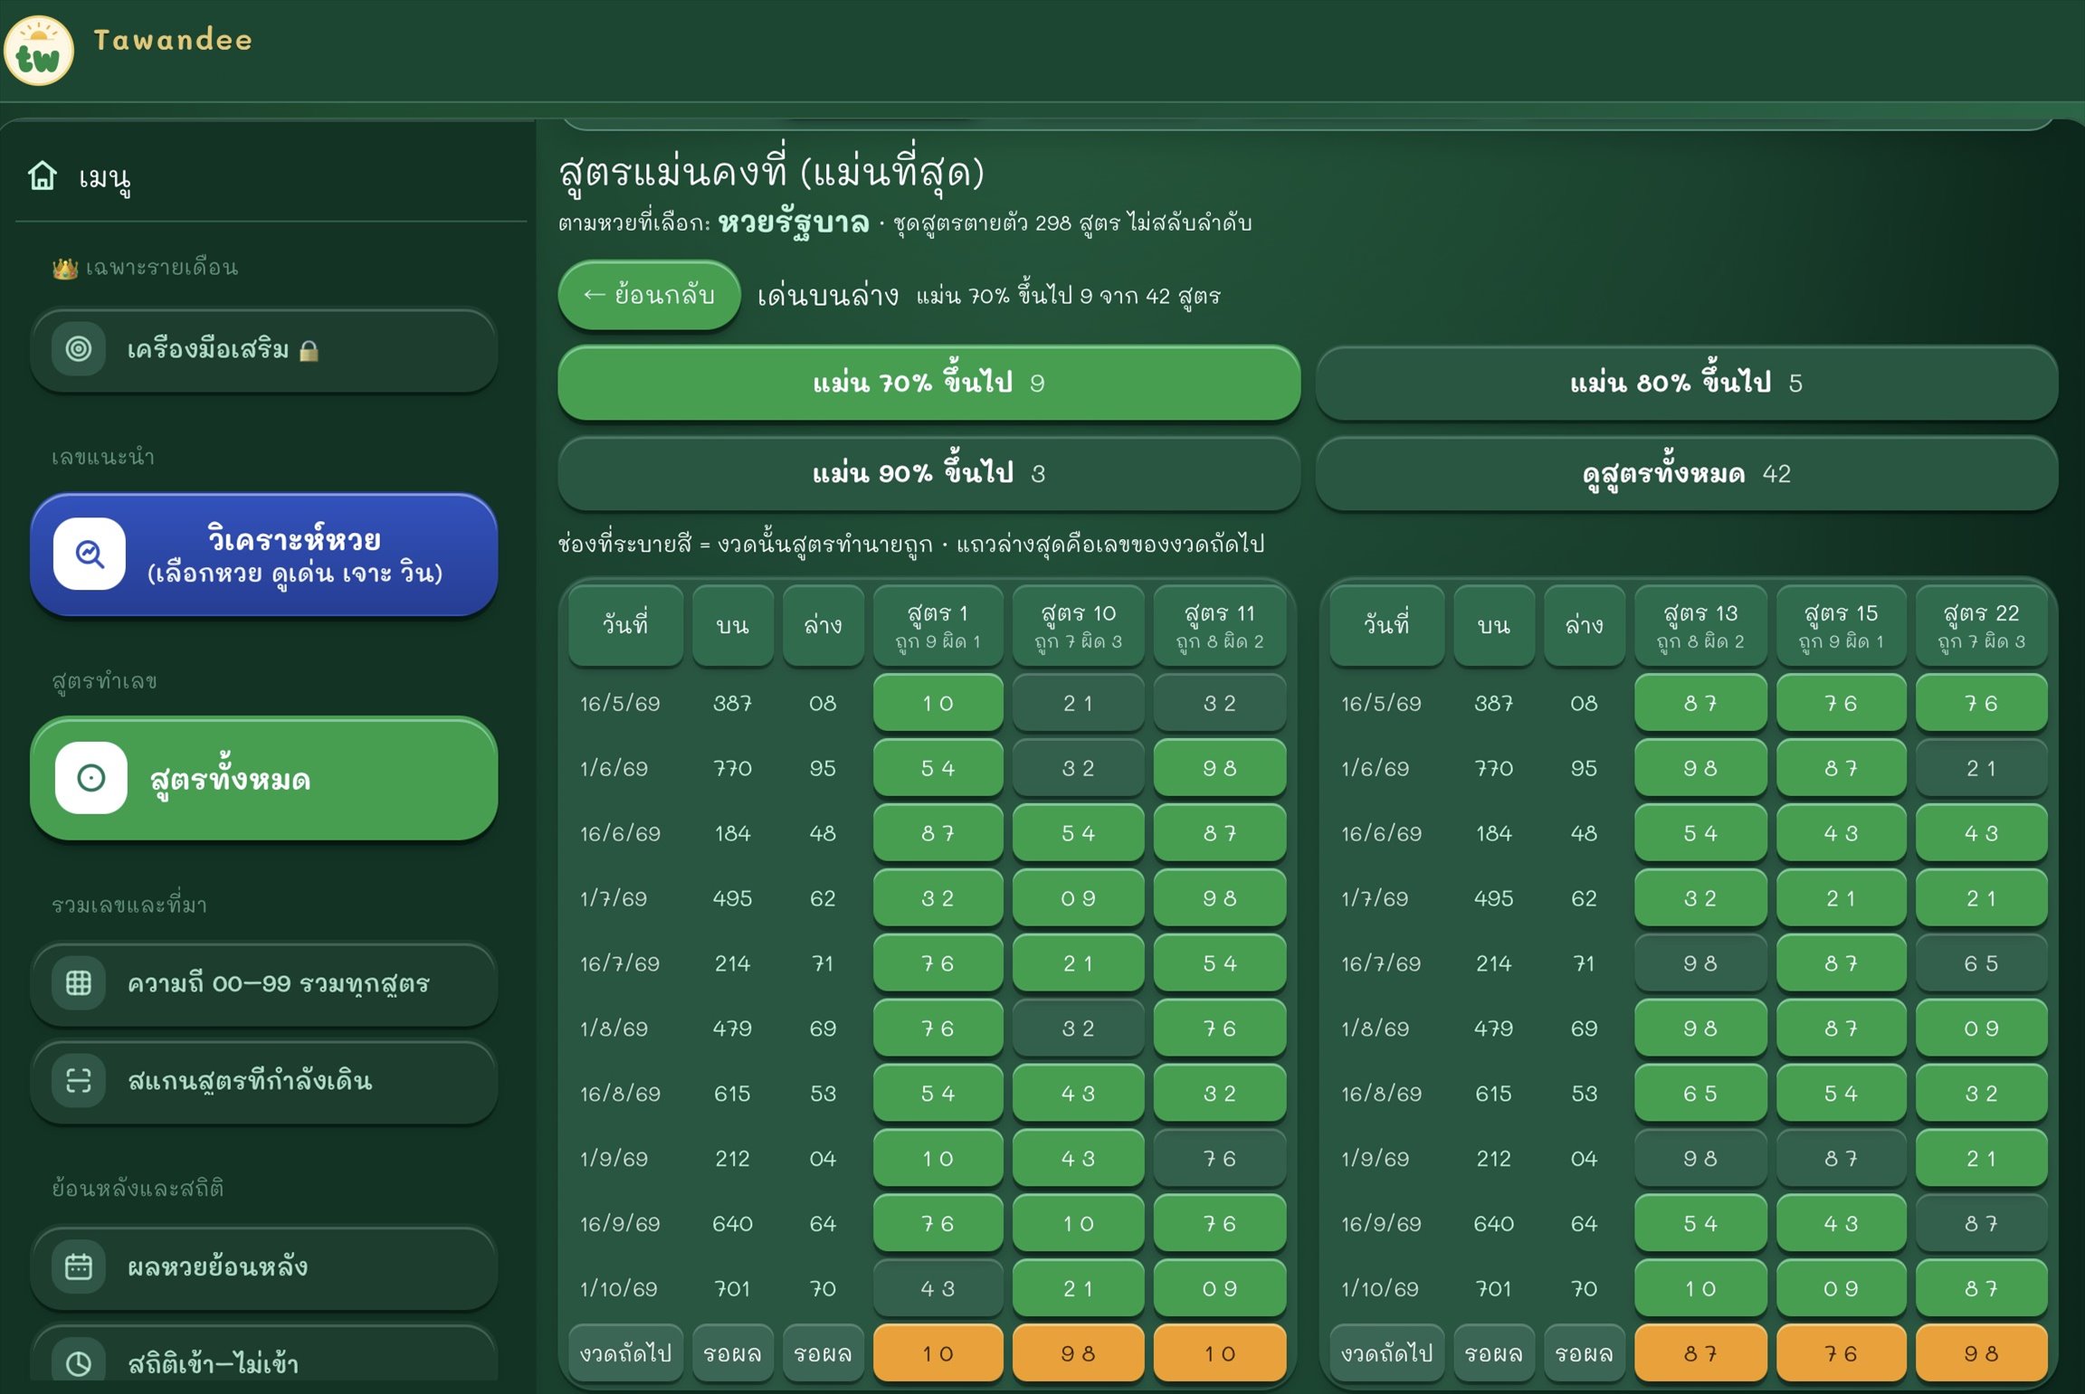The width and height of the screenshot is (2085, 1394).
Task: Click the home icon beside เมนู
Action: coord(42,175)
